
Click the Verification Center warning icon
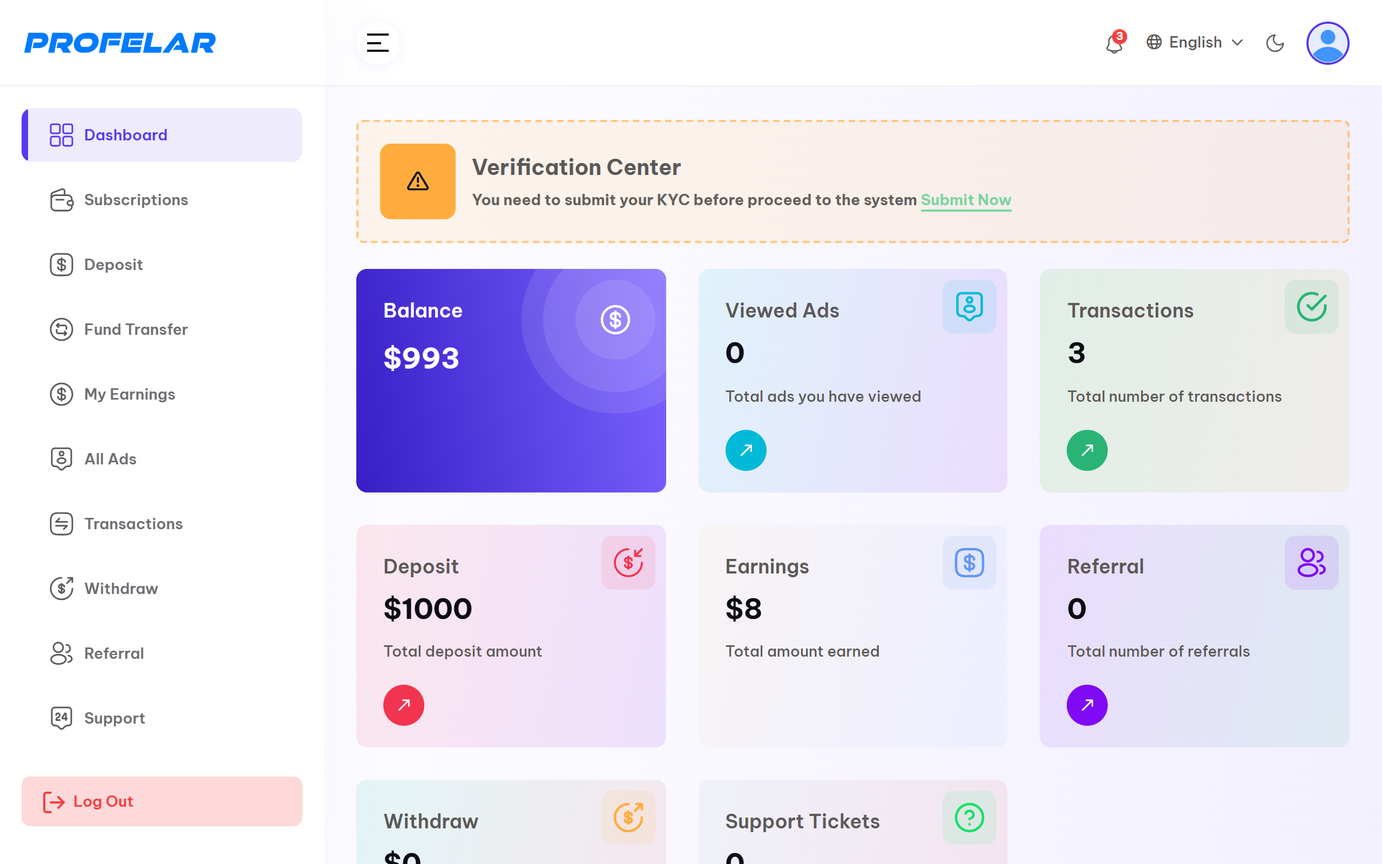click(x=418, y=181)
